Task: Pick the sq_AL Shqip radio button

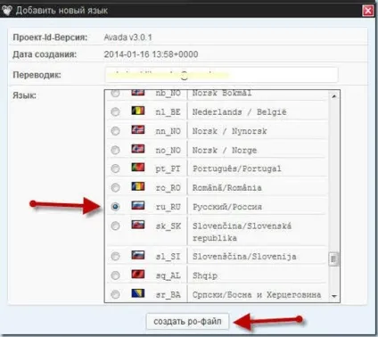Action: point(115,275)
